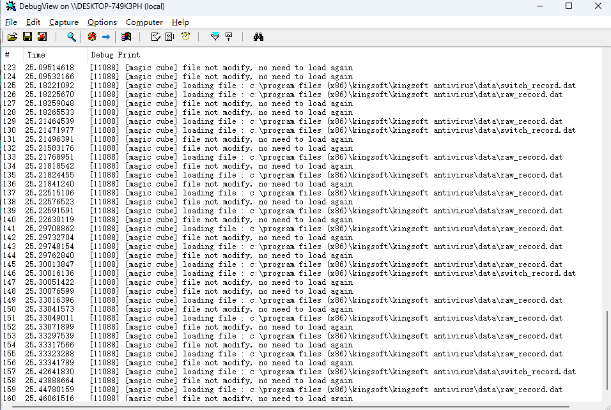Click row number 128
Screen dimensions: 611x410
[10, 112]
